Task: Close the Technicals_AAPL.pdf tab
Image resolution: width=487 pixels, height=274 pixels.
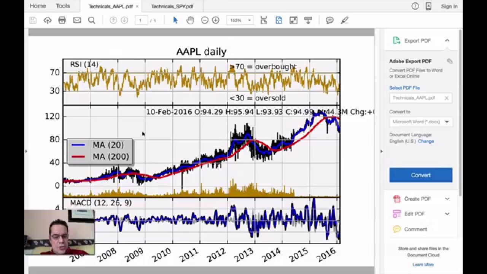Action: [x=137, y=6]
